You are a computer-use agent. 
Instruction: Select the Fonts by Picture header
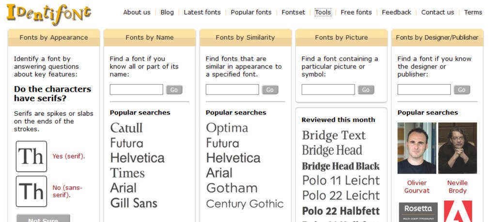[341, 38]
